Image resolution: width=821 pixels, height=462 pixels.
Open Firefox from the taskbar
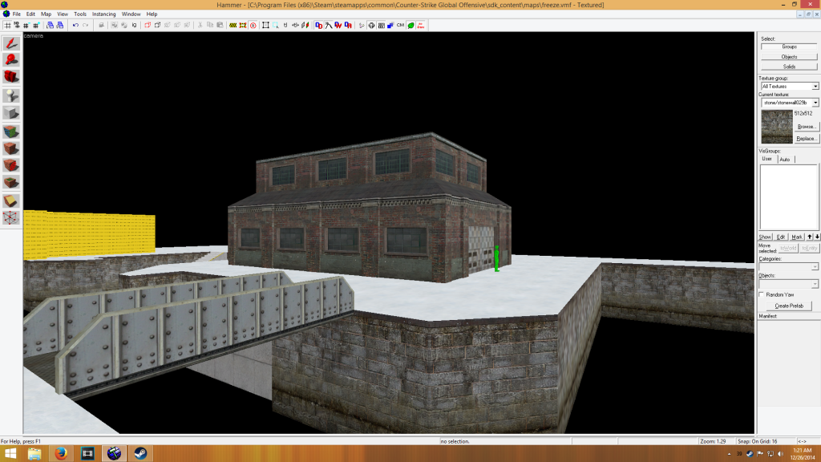coord(61,453)
